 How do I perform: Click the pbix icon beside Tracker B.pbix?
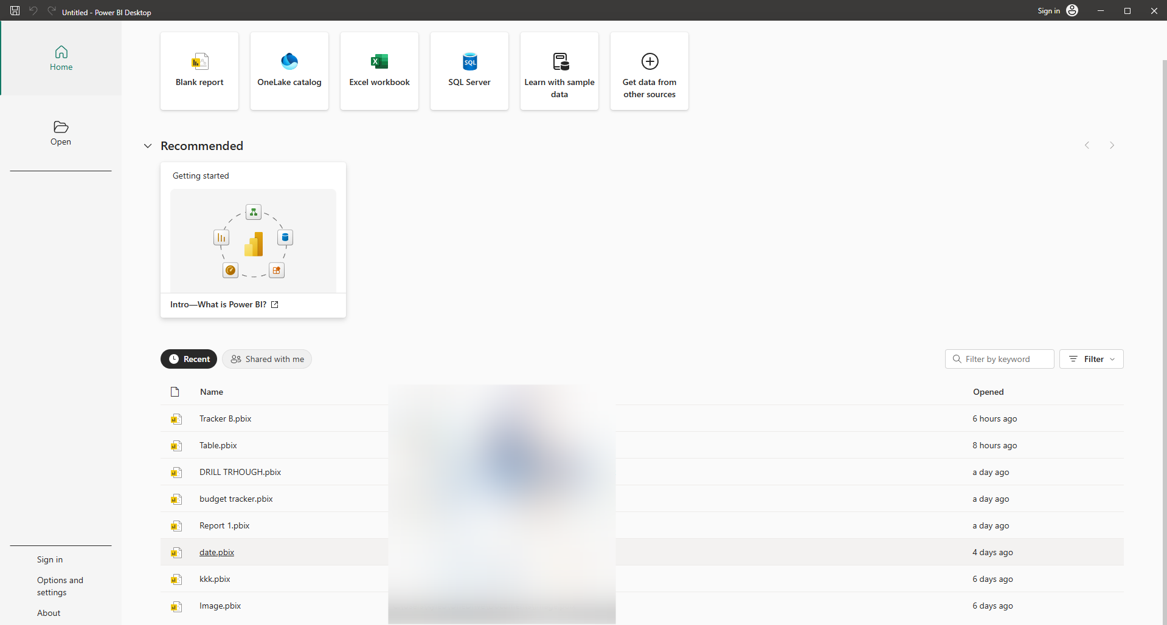176,418
